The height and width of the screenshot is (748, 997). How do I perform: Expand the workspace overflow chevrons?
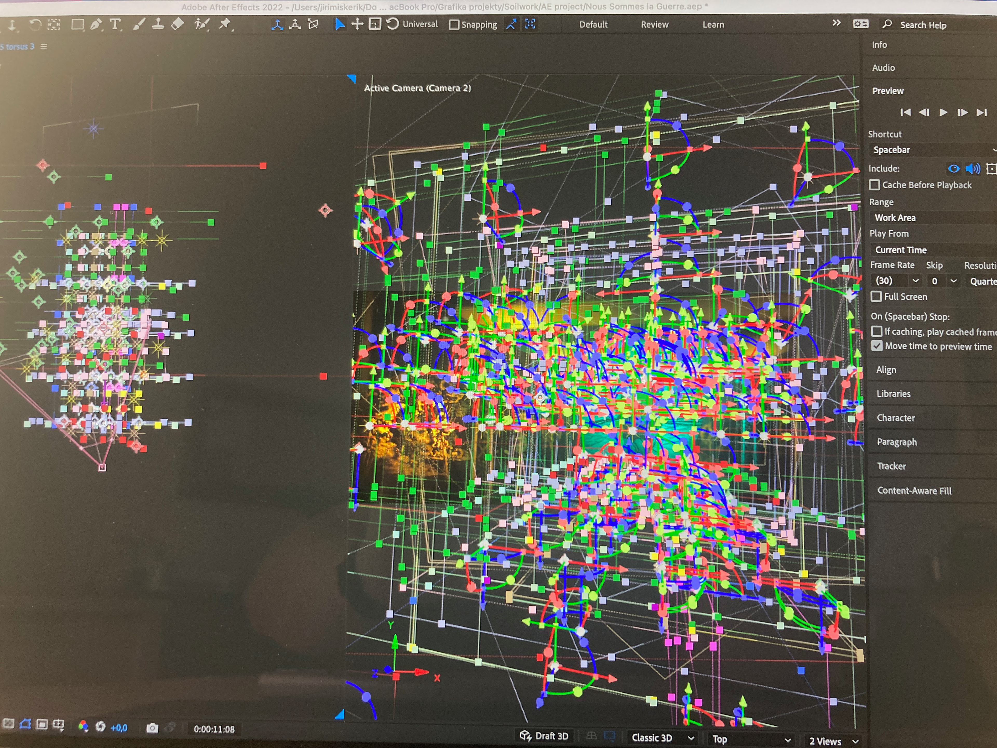(836, 23)
